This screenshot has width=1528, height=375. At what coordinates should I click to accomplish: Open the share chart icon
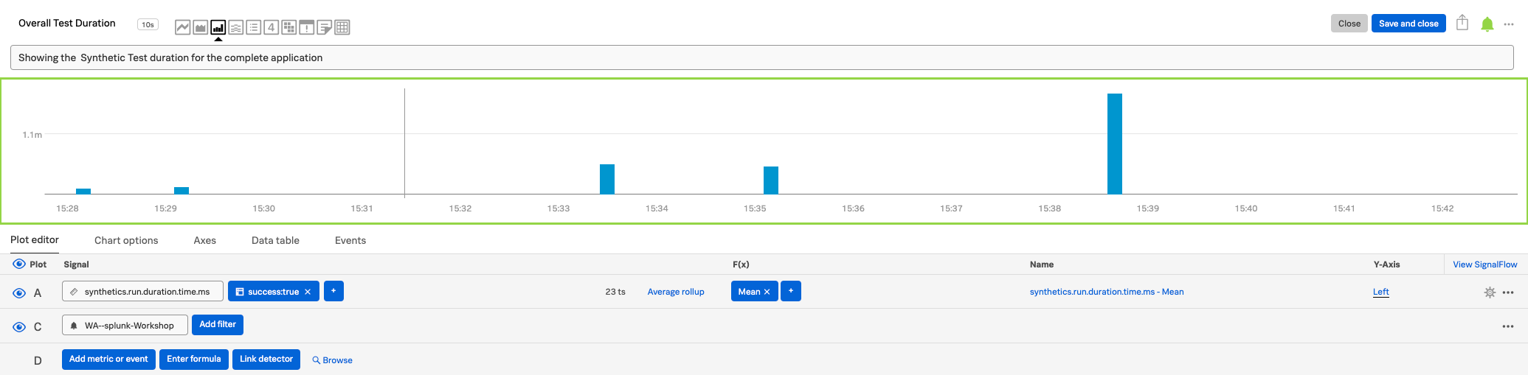[1462, 24]
